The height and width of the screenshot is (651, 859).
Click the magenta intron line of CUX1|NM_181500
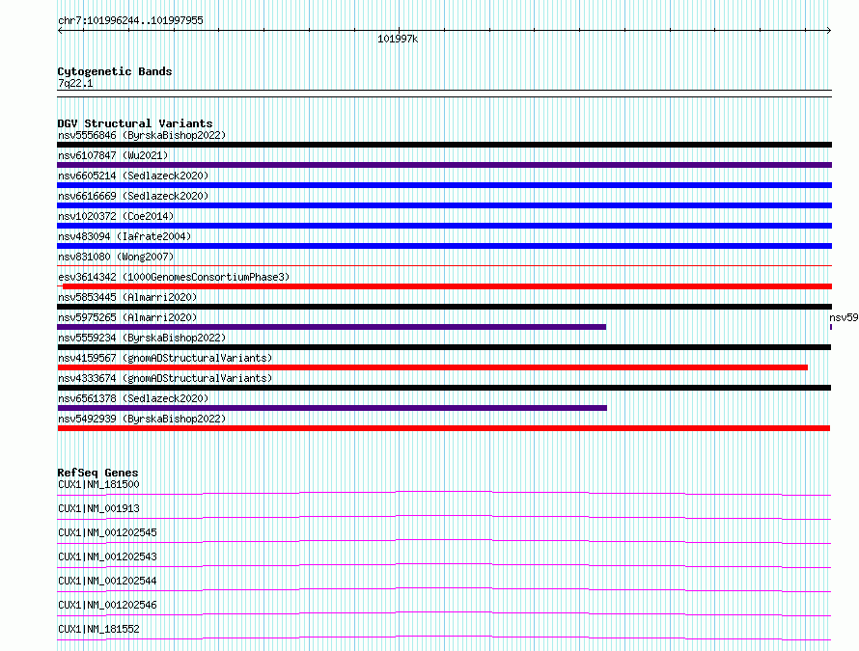pos(444,492)
